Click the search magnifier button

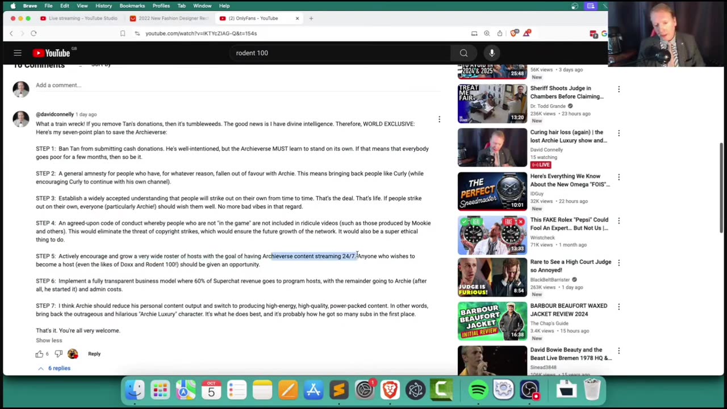tap(464, 53)
